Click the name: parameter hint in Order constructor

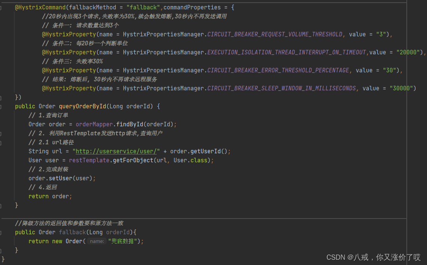coord(96,241)
